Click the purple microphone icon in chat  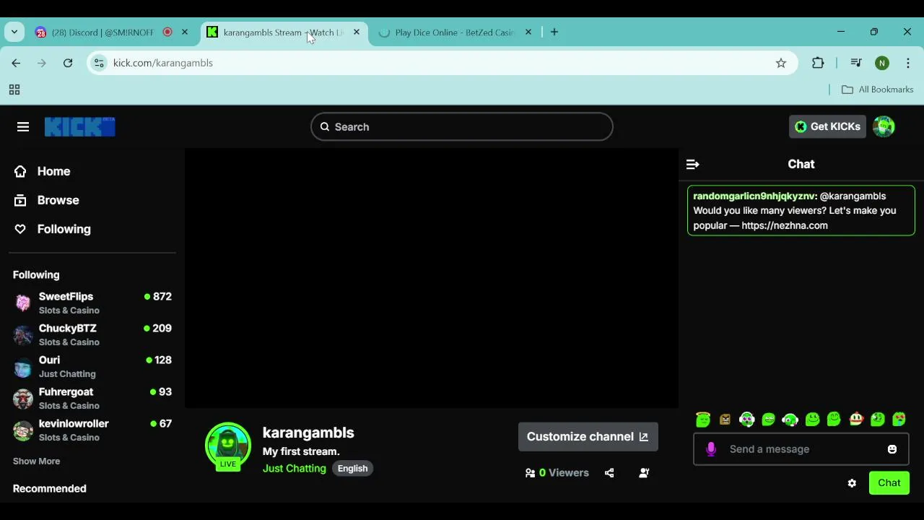[x=711, y=449]
